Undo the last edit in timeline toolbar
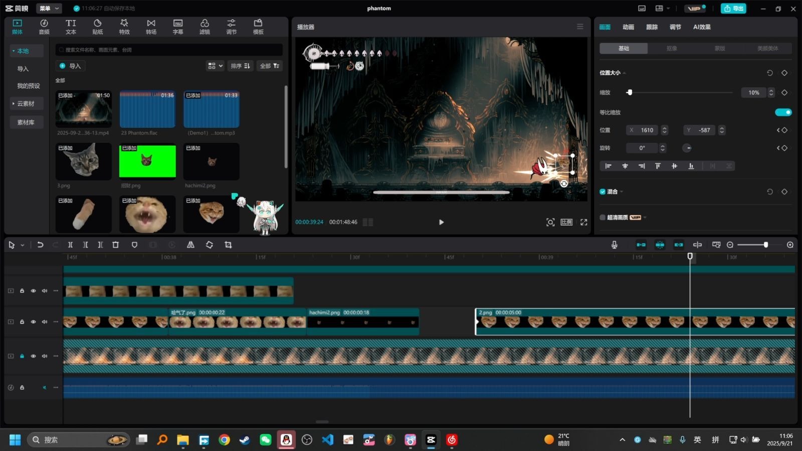The image size is (802, 451). pyautogui.click(x=40, y=245)
